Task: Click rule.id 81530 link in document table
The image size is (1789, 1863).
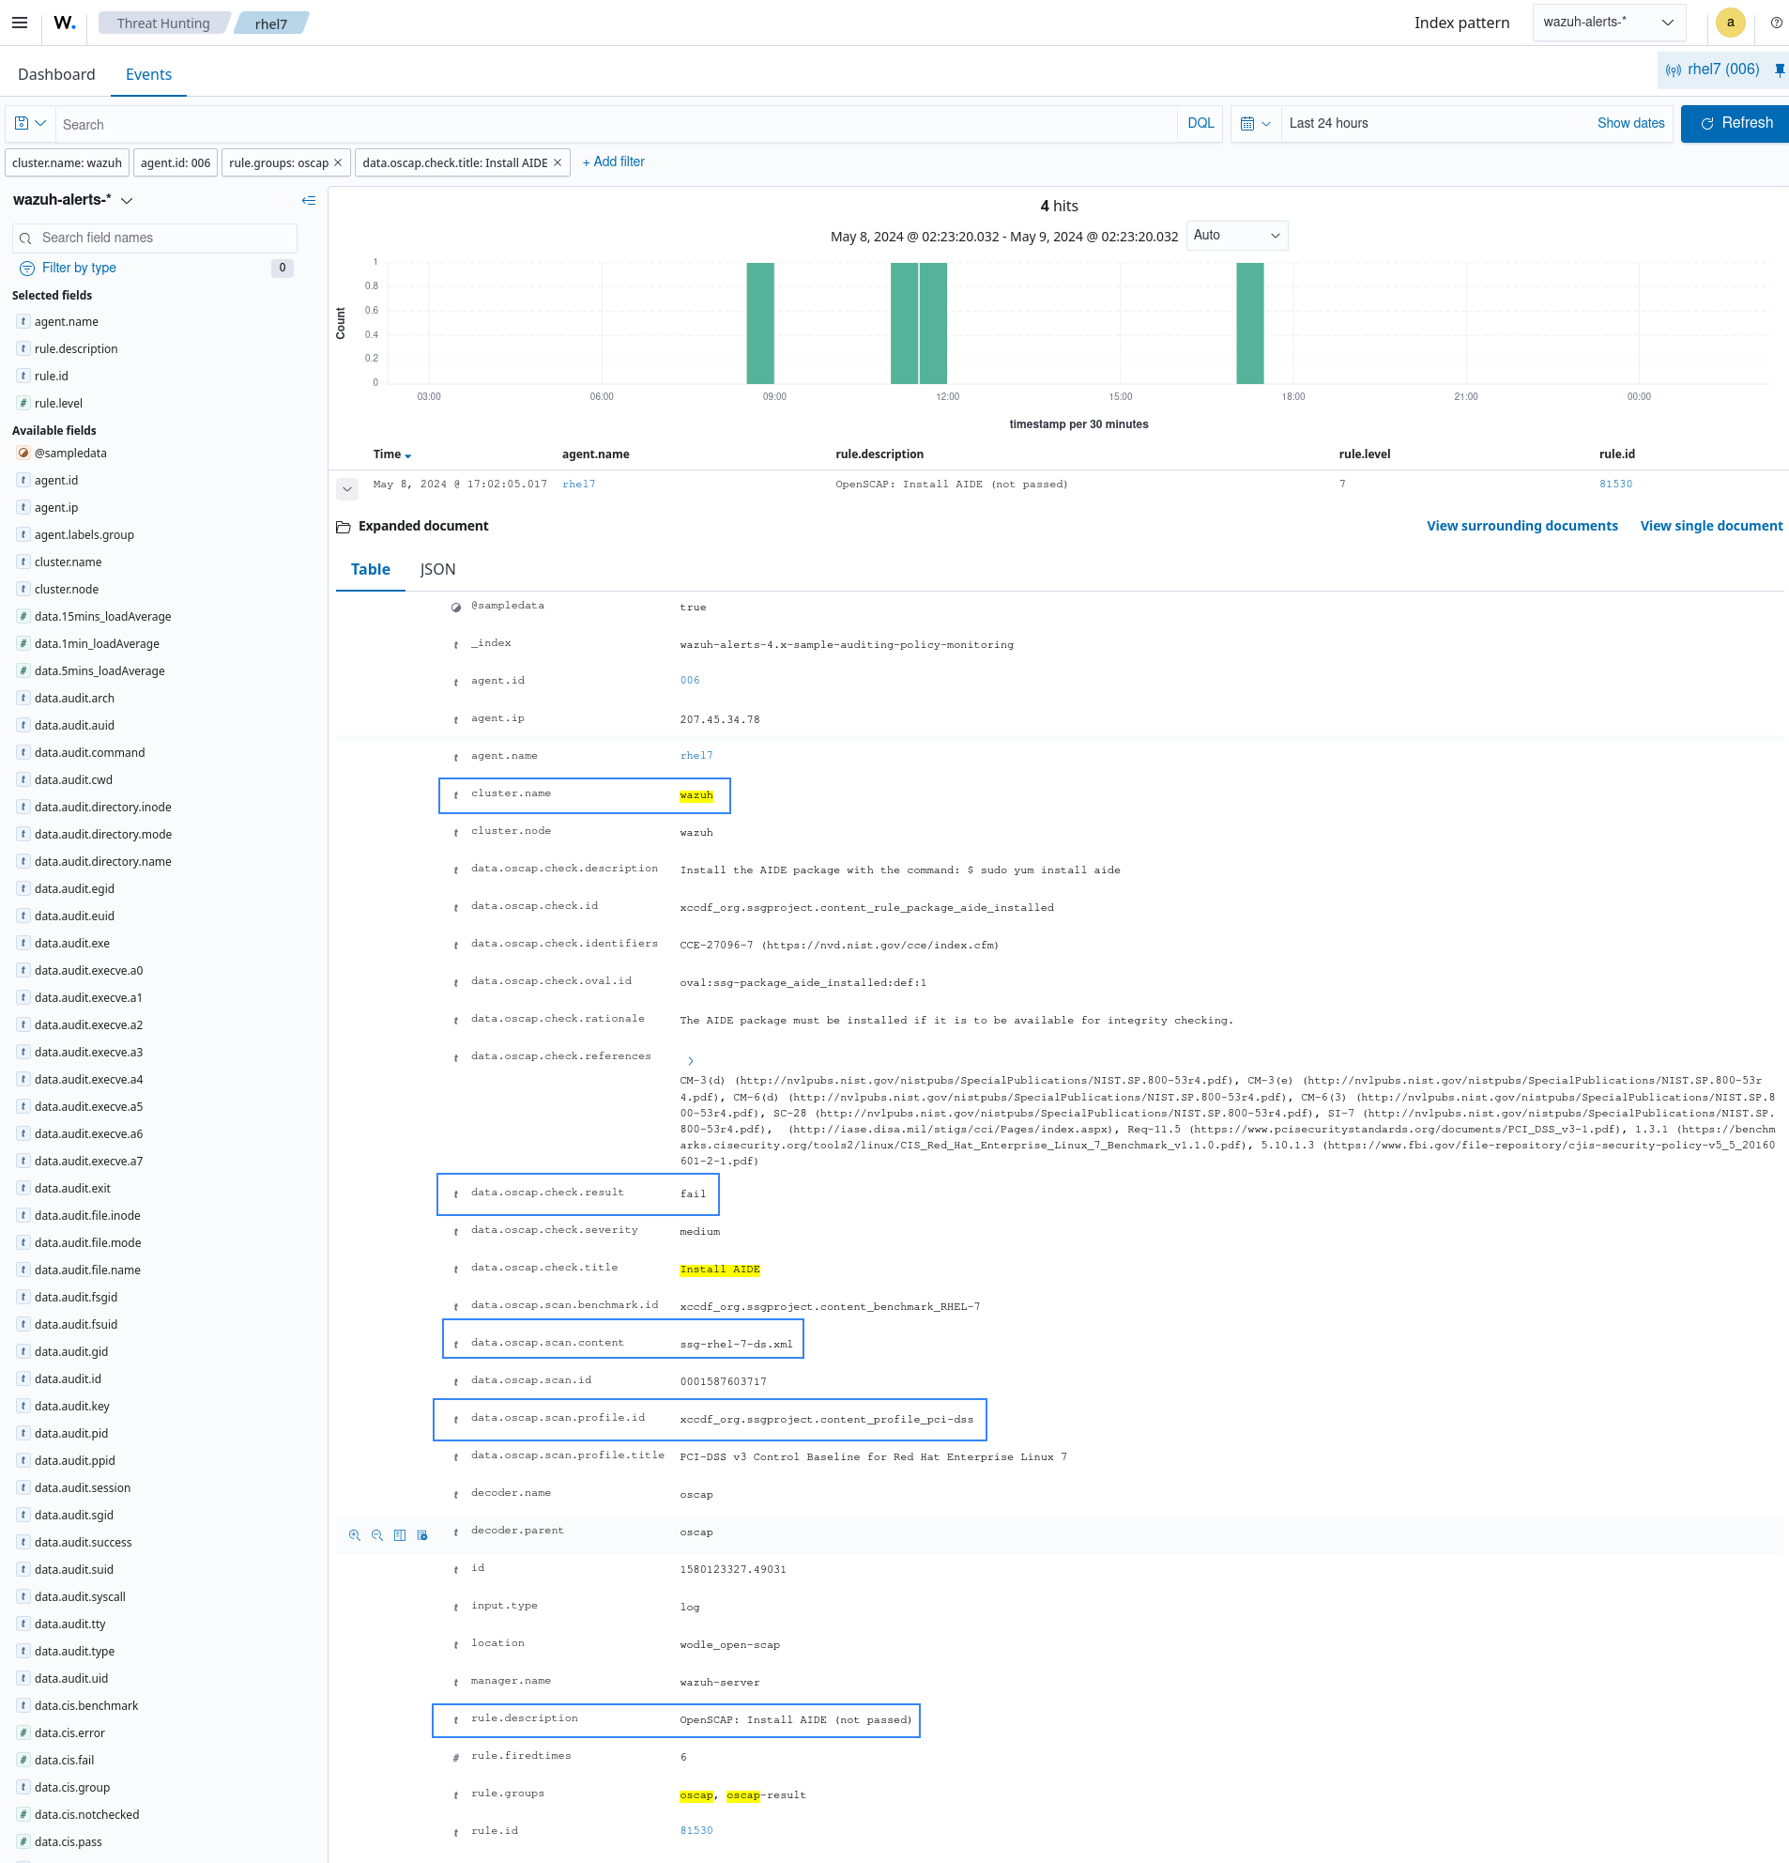Action: coord(696,1831)
